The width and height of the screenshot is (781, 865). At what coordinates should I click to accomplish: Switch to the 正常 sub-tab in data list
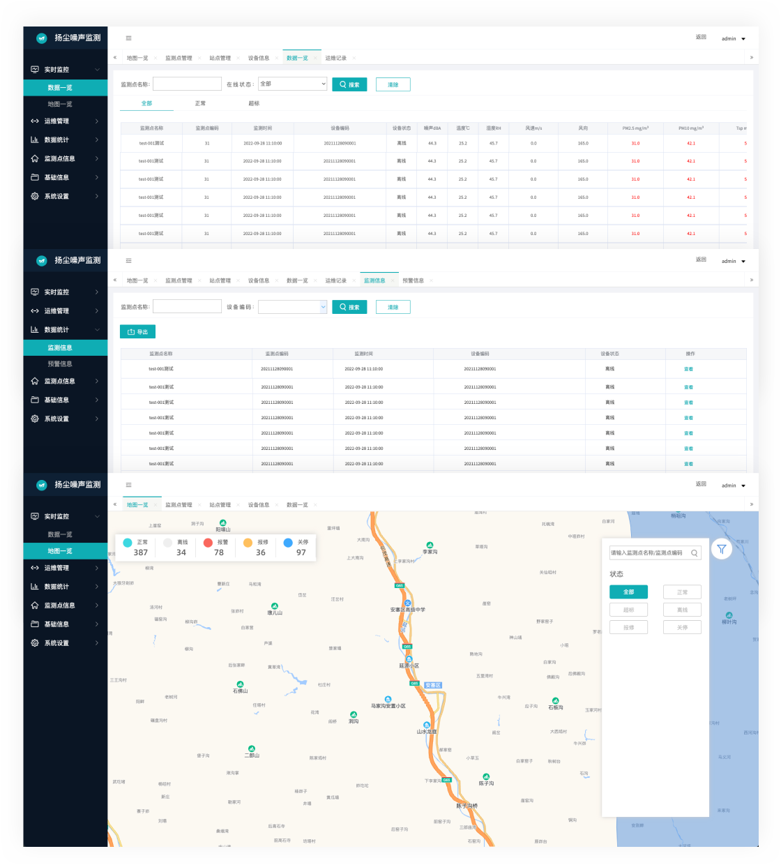pyautogui.click(x=200, y=103)
